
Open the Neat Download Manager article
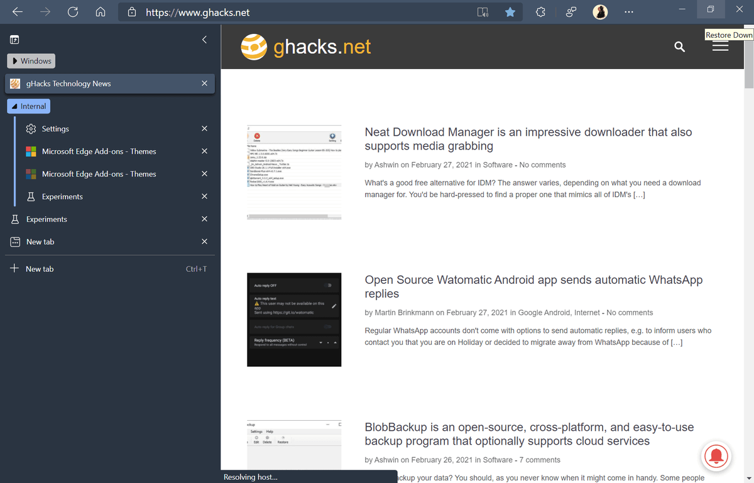[528, 139]
